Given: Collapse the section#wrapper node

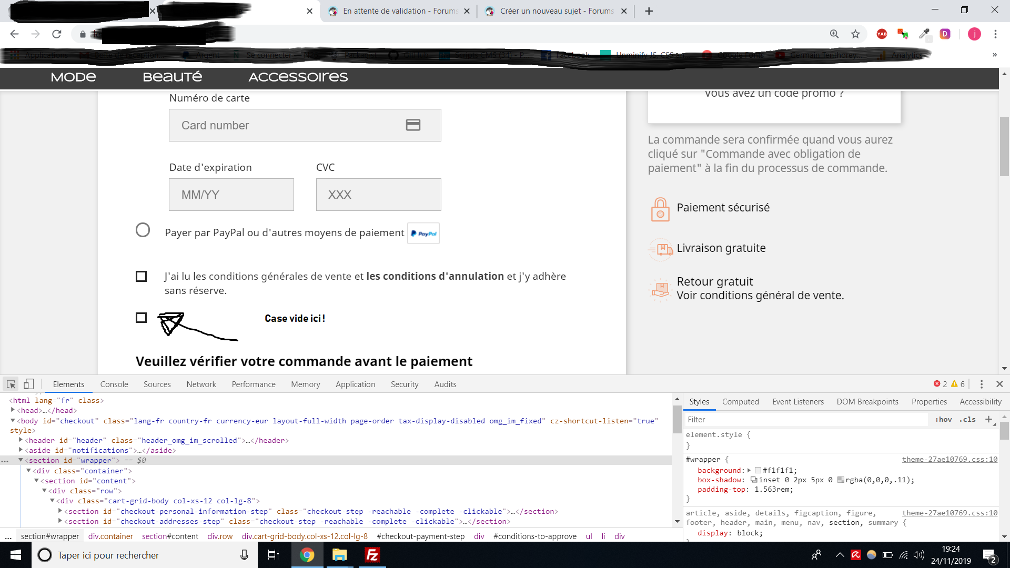Looking at the screenshot, I should (x=21, y=460).
